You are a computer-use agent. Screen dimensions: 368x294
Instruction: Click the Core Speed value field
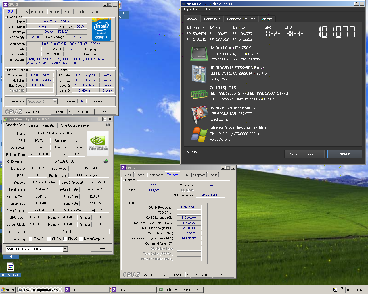(40, 75)
